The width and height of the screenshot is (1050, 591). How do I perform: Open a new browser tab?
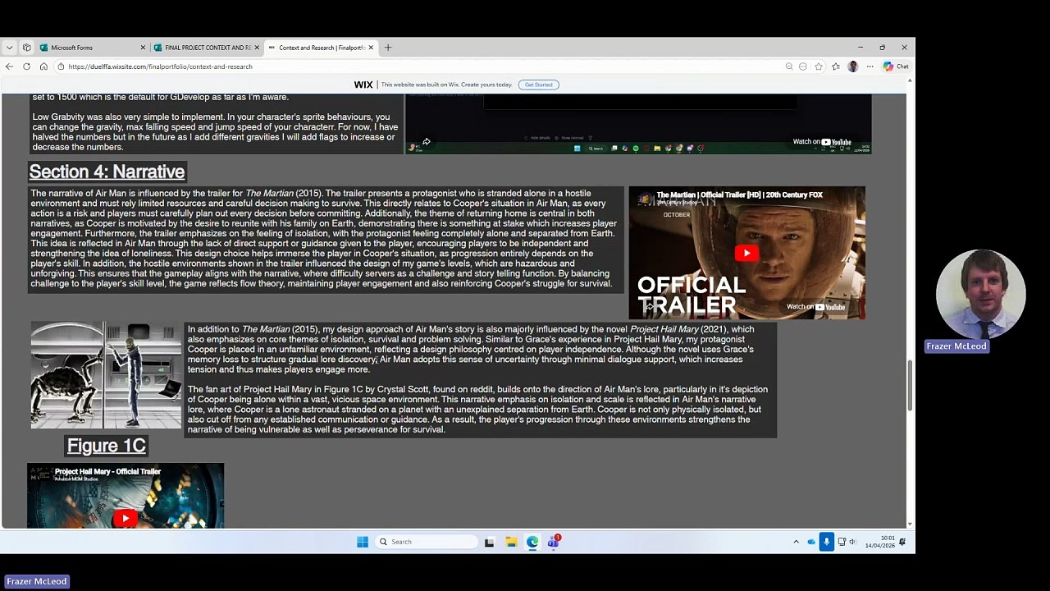388,48
